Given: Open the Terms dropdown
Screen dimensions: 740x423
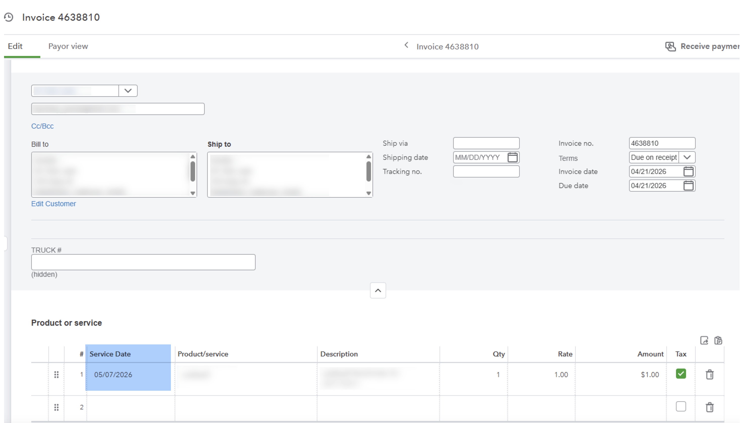Looking at the screenshot, I should tap(687, 158).
